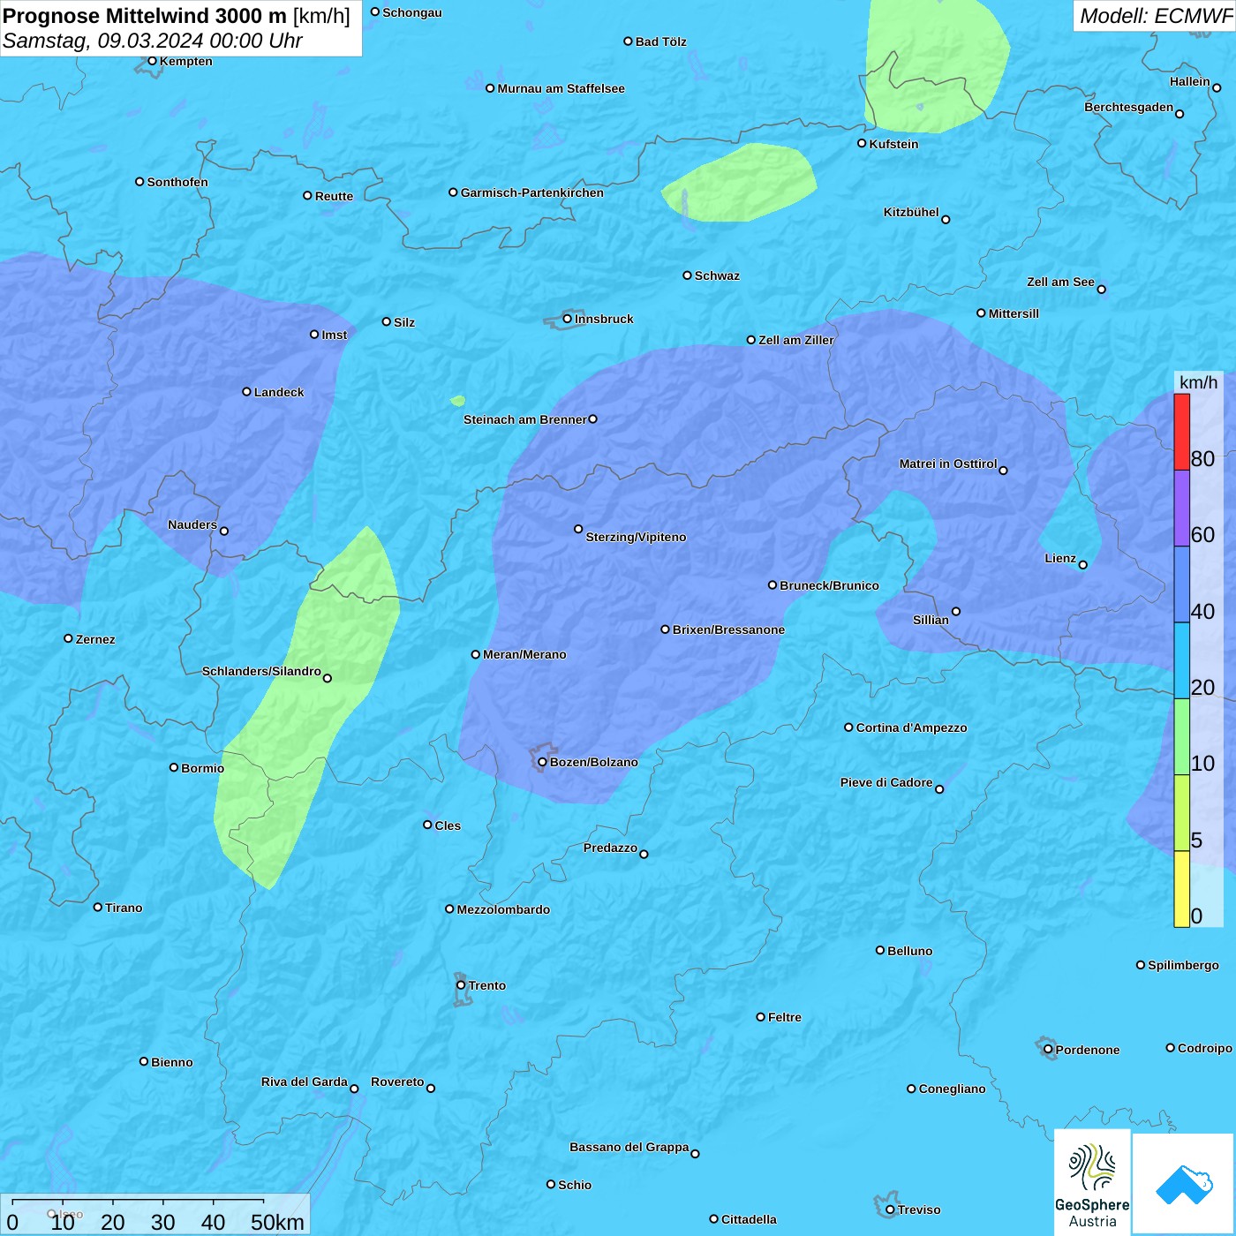Click the Cortina d'Ampezzo marker dot

(x=848, y=727)
